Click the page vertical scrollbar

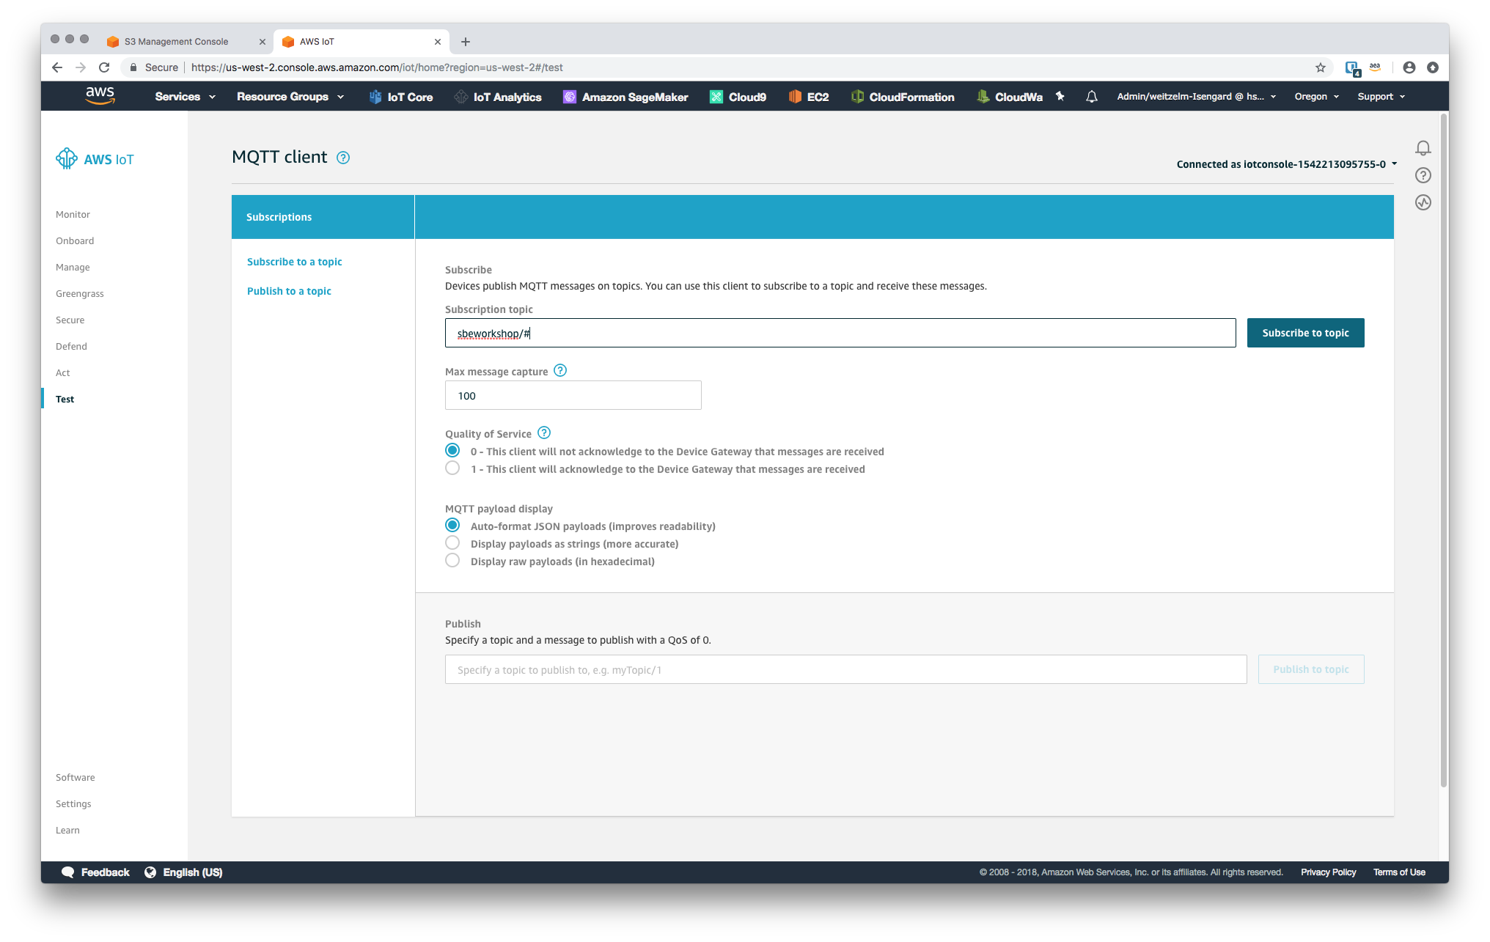point(1444,450)
